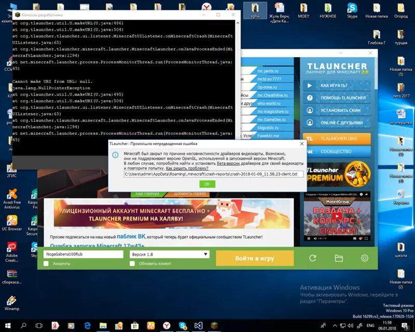Screen dimensions: 415x332
Task: Click the refresh icon in TLauncher bar
Action: (313, 258)
